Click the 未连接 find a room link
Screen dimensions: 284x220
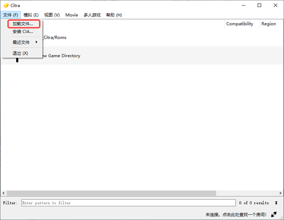pos(236,215)
